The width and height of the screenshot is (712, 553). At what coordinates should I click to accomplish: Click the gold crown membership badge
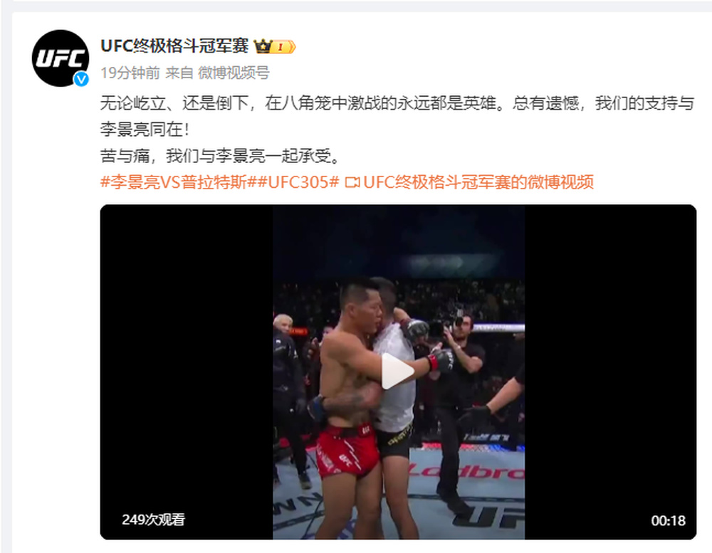[x=263, y=46]
